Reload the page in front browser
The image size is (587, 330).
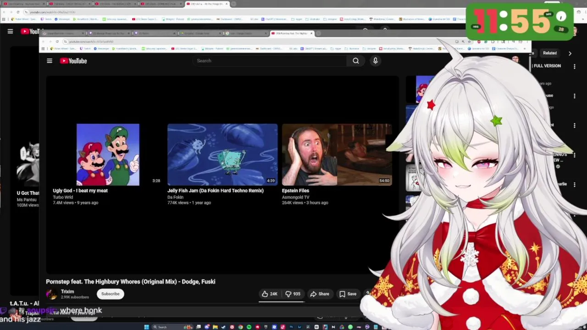tap(57, 41)
